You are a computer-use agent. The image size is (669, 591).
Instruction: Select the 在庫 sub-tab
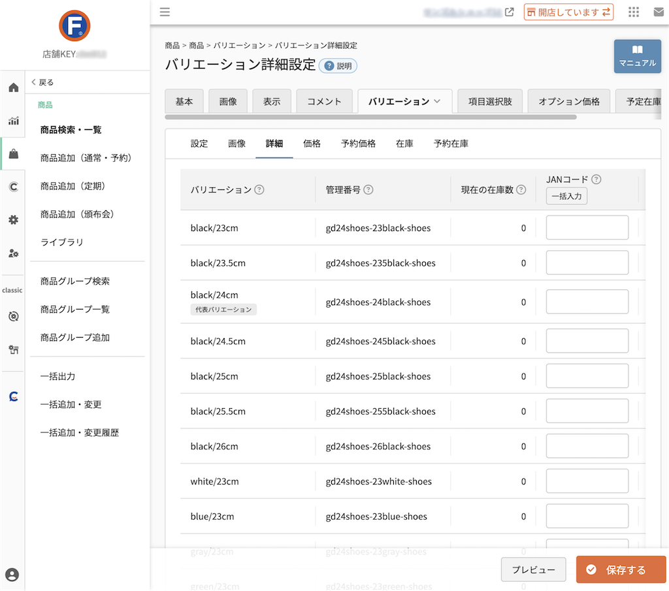[404, 144]
